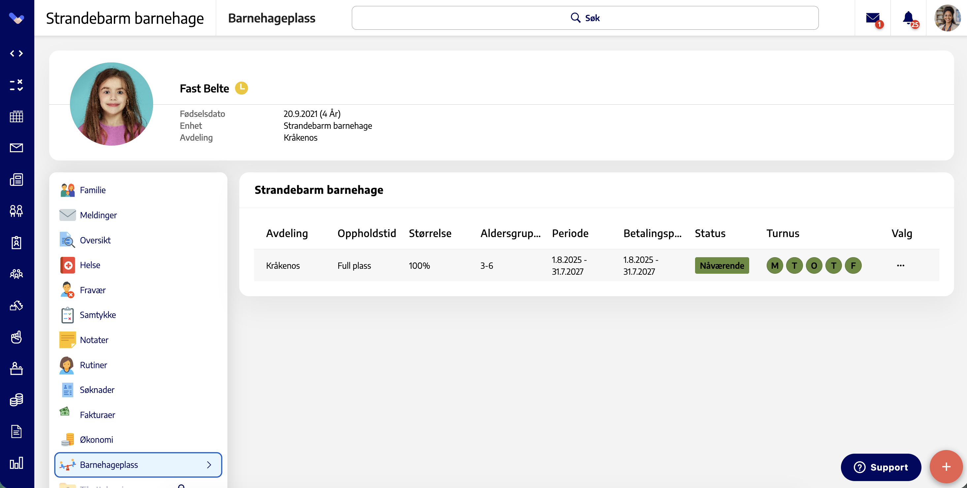The width and height of the screenshot is (967, 488).
Task: Click the chevron on the Barnehageplass item
Action: tap(209, 465)
